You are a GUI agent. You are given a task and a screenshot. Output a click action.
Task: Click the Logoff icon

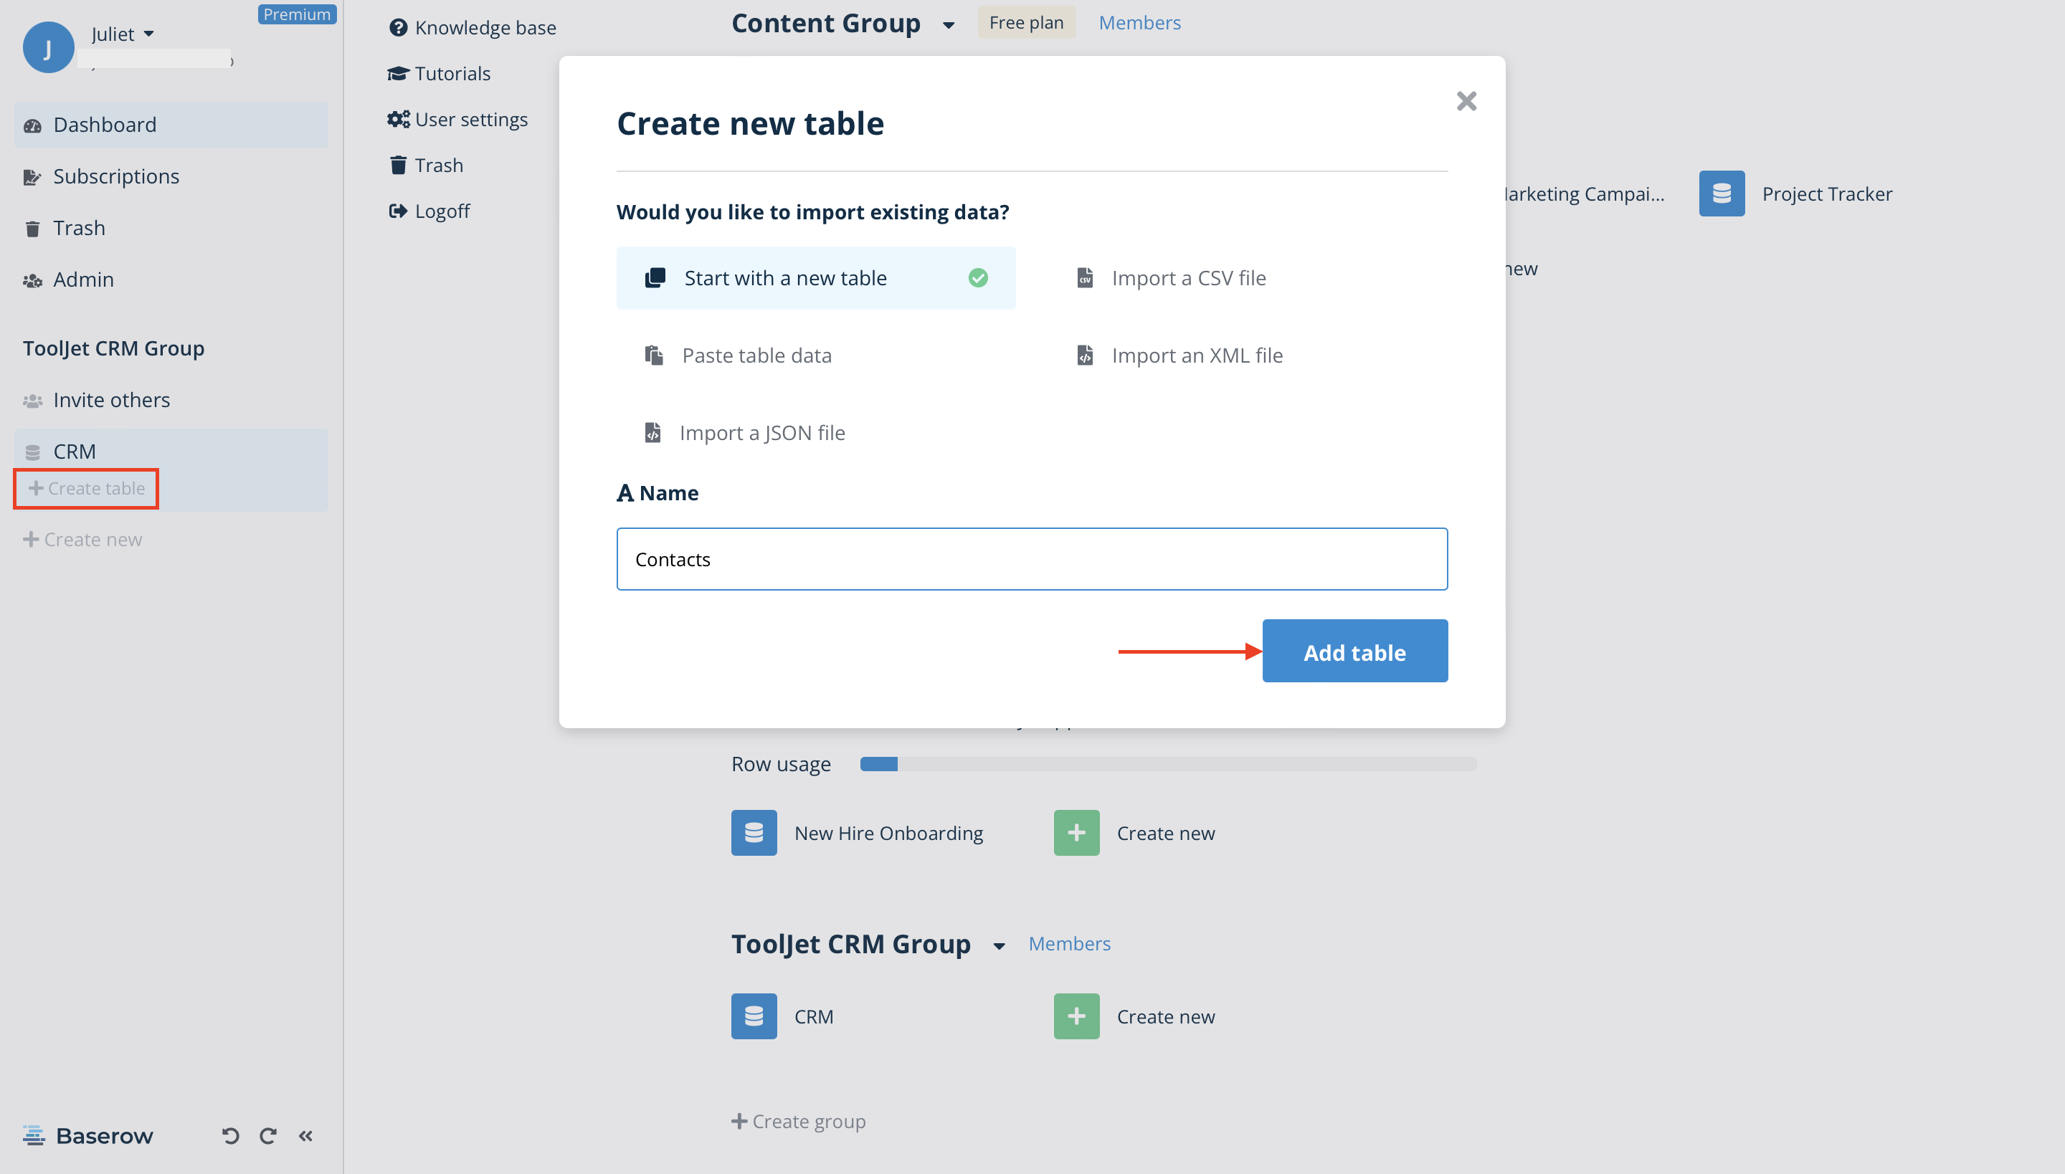tap(398, 211)
